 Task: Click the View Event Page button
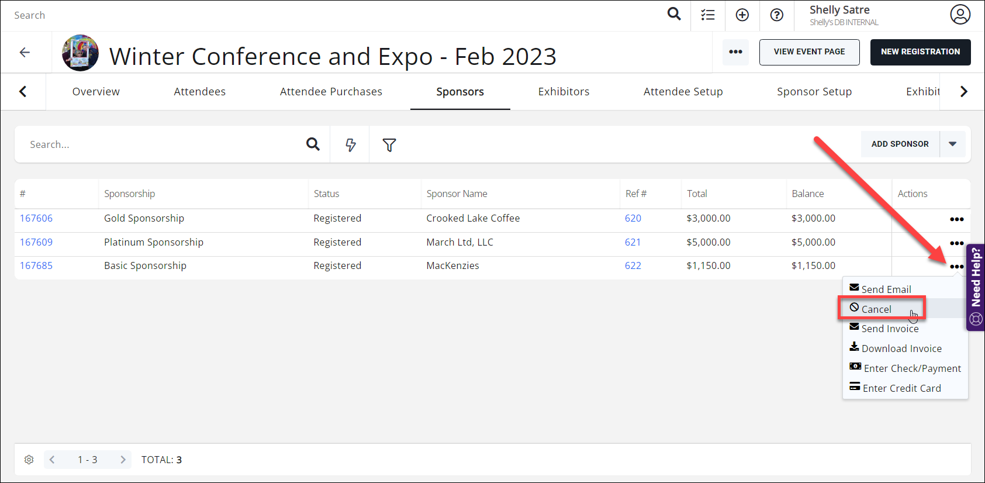809,52
